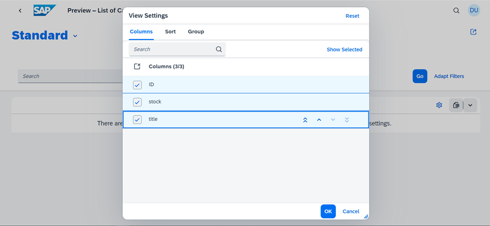Uncheck the ID column checkbox
The image size is (490, 226).
click(x=137, y=85)
